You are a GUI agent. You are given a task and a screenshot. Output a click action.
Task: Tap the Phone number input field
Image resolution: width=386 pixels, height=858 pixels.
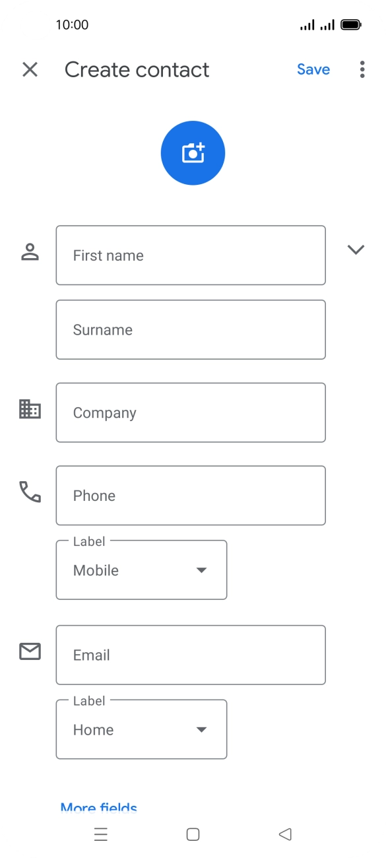[191, 495]
